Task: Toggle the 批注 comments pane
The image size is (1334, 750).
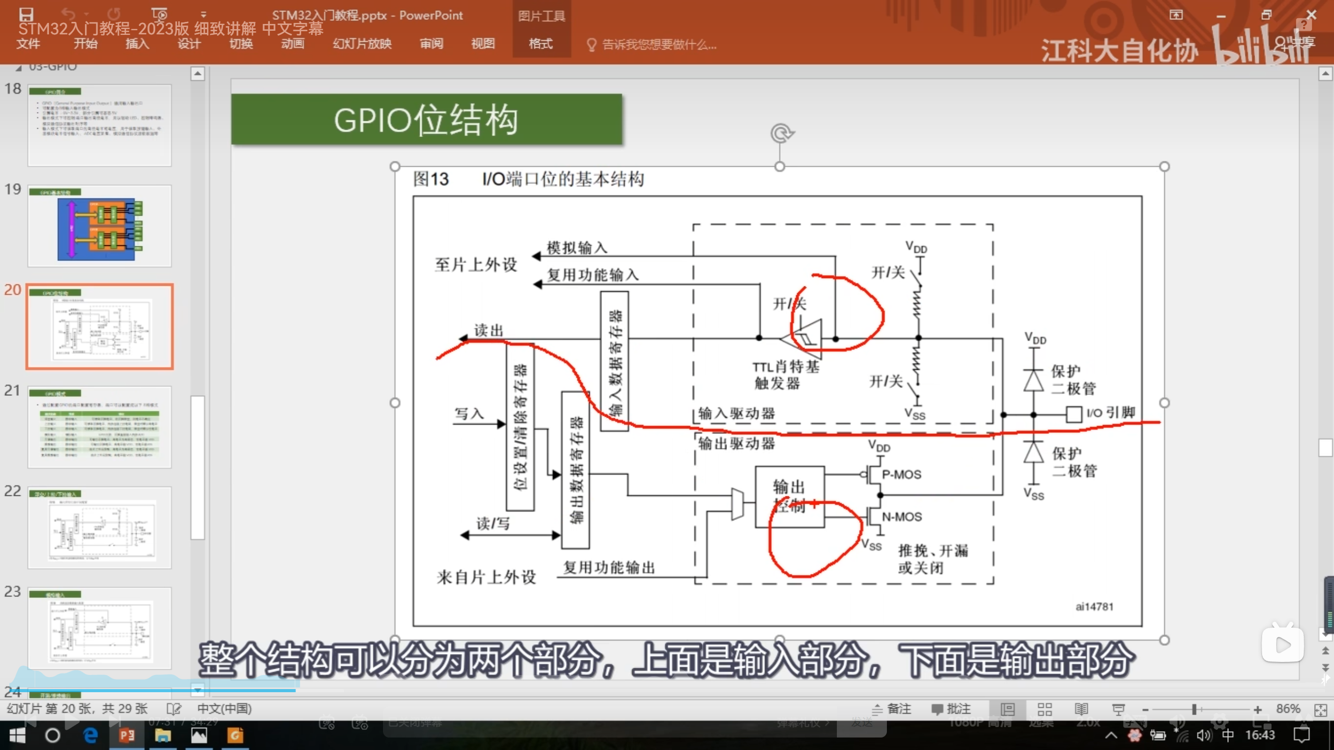Action: [x=951, y=709]
